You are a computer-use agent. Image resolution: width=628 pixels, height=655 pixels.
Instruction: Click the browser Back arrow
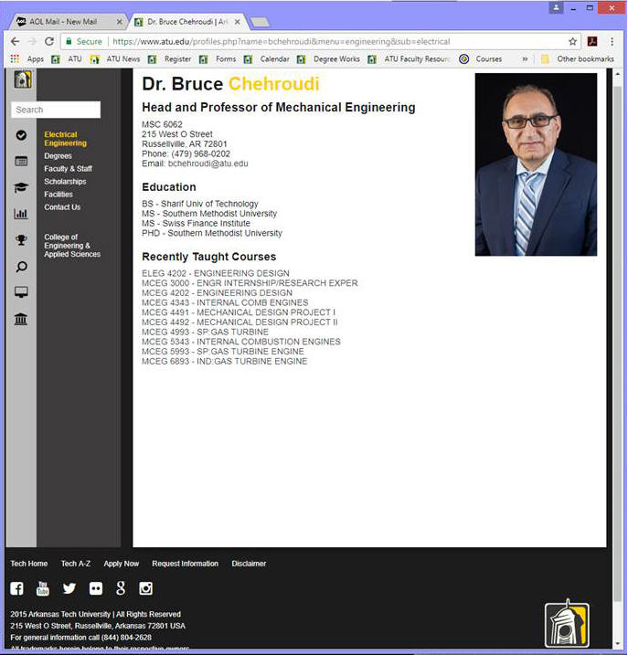coord(15,41)
